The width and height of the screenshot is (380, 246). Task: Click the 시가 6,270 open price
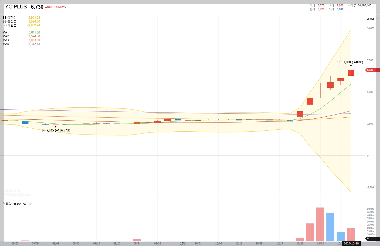click(x=317, y=5)
